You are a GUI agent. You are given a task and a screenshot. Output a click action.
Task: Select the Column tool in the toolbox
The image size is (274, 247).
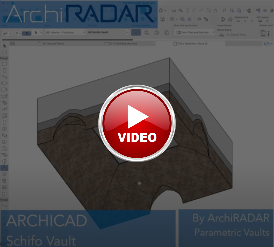click(4, 70)
